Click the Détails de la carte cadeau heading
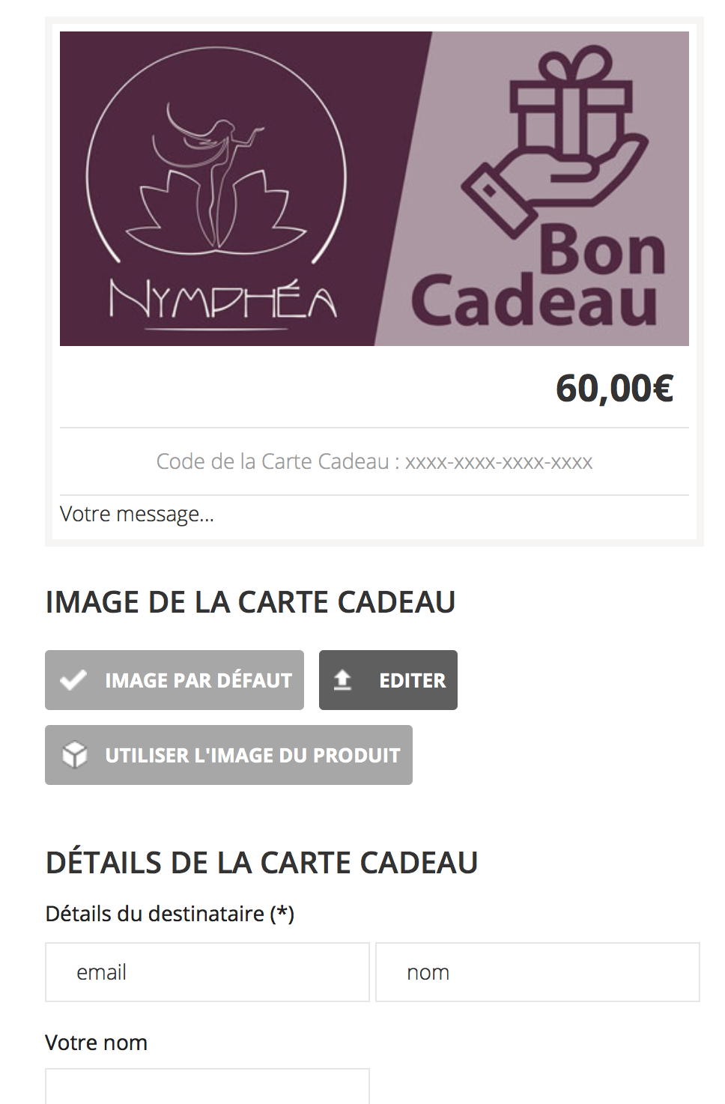This screenshot has width=725, height=1104. click(x=261, y=863)
